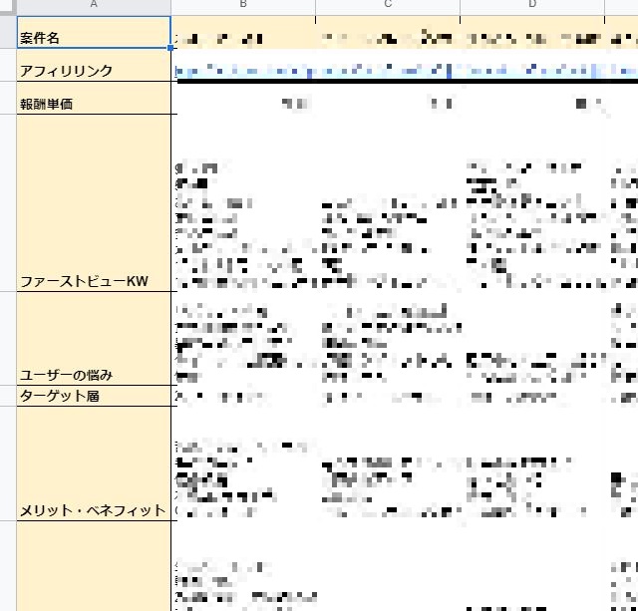Select the column D header
The height and width of the screenshot is (611, 638).
coord(531,6)
